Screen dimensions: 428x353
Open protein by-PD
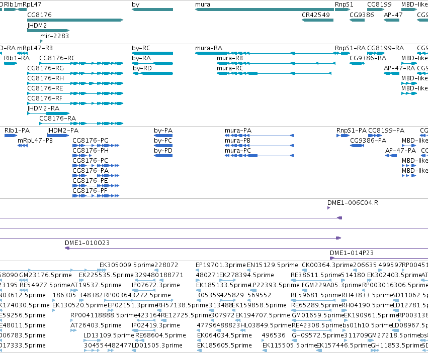(x=163, y=151)
